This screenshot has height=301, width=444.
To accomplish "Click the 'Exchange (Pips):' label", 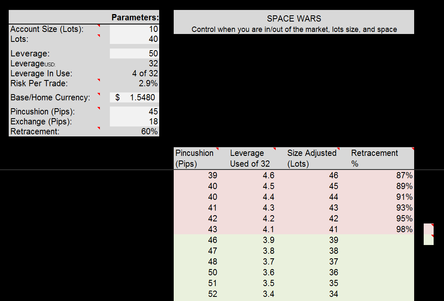I will click(41, 121).
